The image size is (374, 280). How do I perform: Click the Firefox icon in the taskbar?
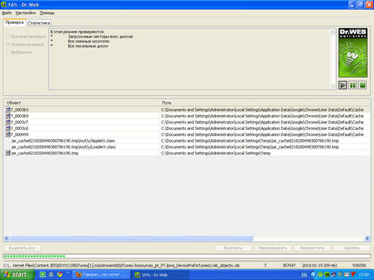click(x=79, y=275)
